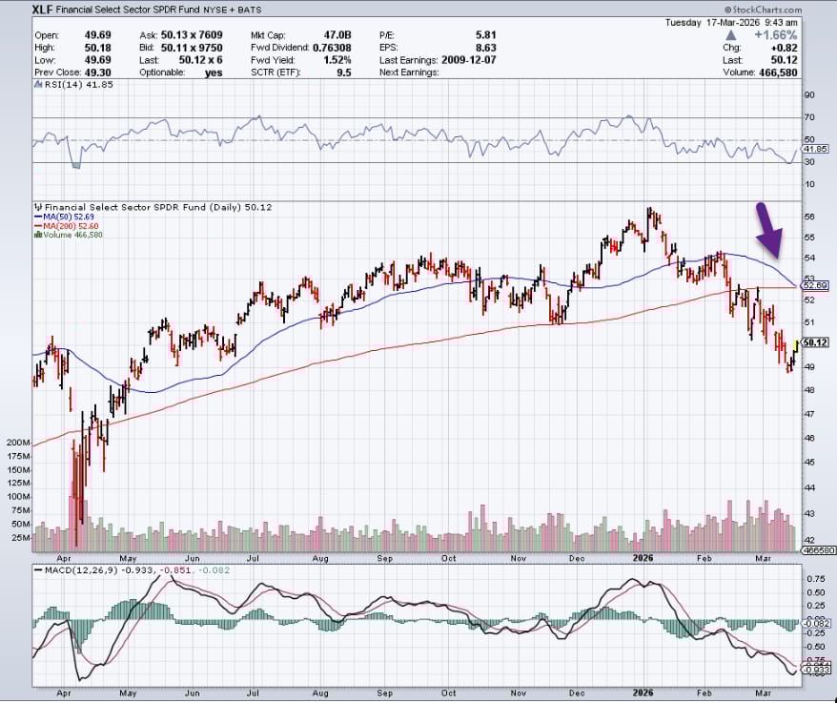Click the 'RSI(14) 41.85' indicator label
Viewport: 837px width, 703px height.
point(78,84)
